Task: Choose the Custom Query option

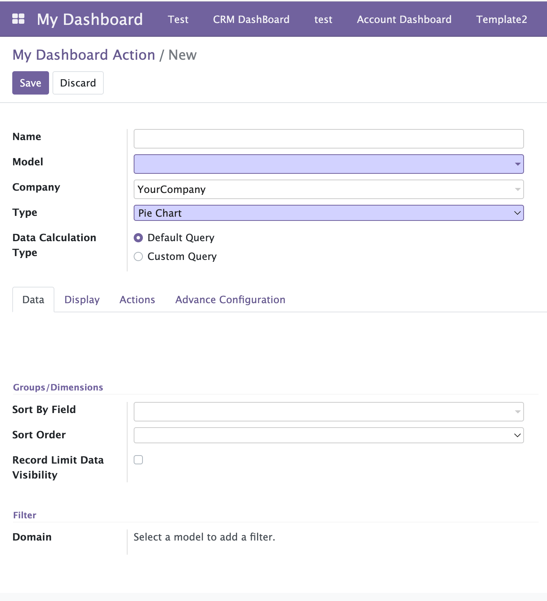Action: click(x=138, y=256)
